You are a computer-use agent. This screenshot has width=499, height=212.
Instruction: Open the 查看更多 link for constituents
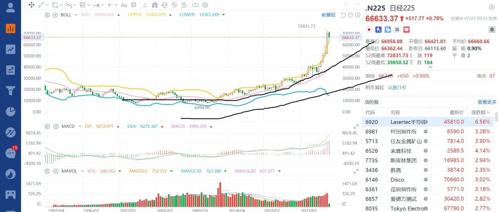click(x=487, y=102)
